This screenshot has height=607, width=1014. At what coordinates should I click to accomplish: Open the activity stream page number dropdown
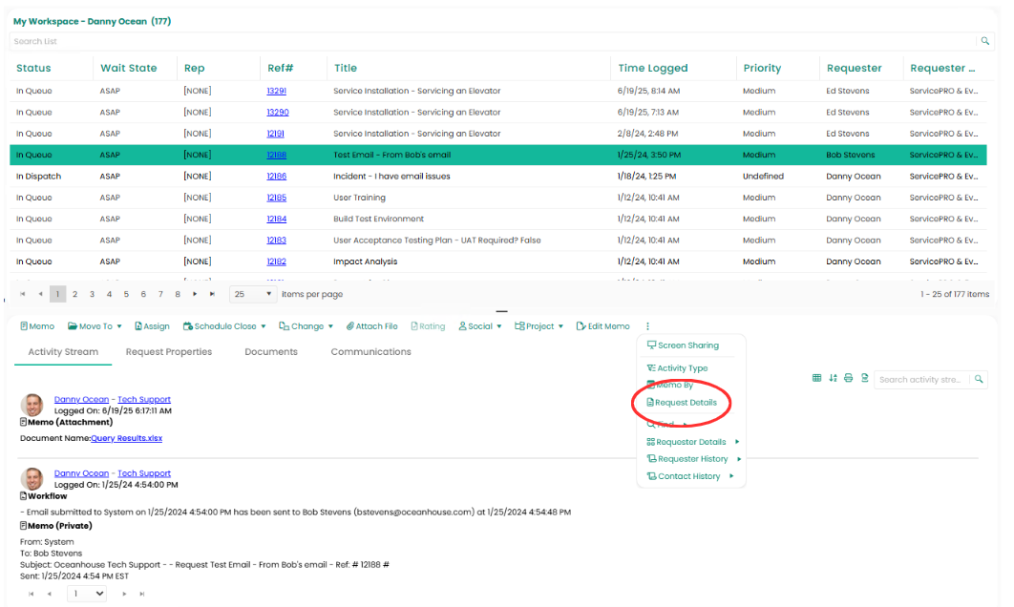pyautogui.click(x=87, y=594)
